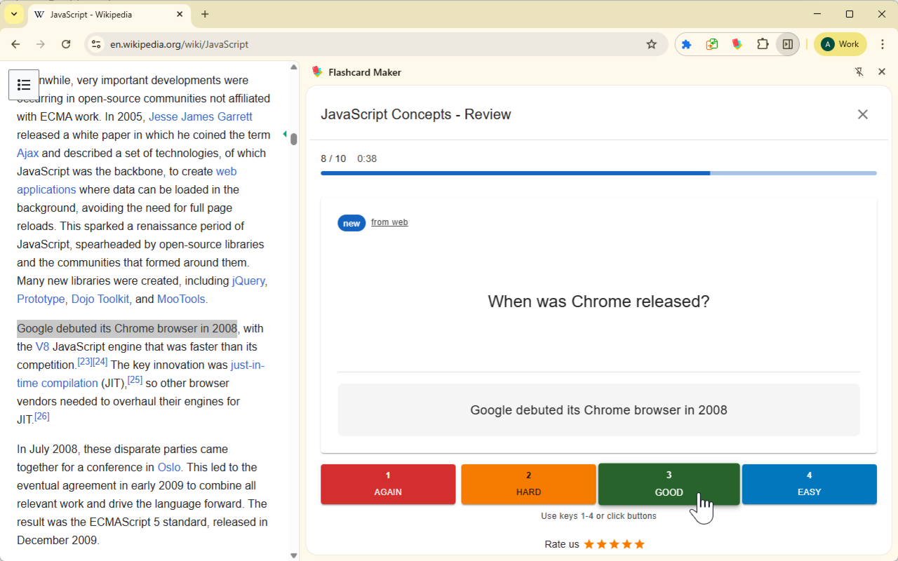The image size is (898, 561).
Task: Click the review progress bar
Action: [x=598, y=173]
